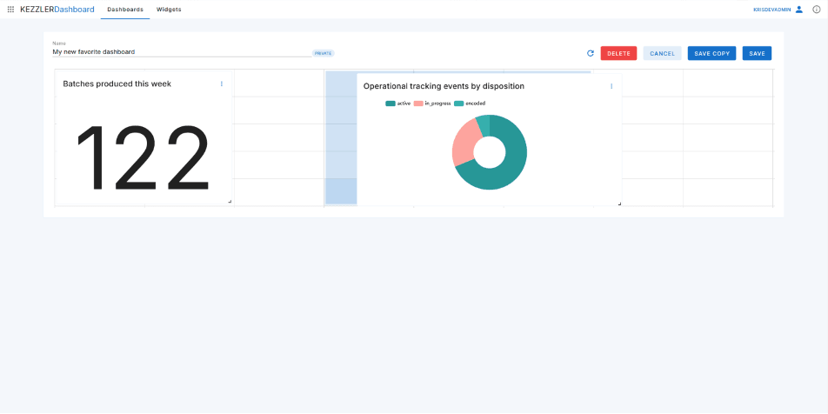Open Operational tracking widget options menu
This screenshot has height=414, width=828.
[611, 86]
